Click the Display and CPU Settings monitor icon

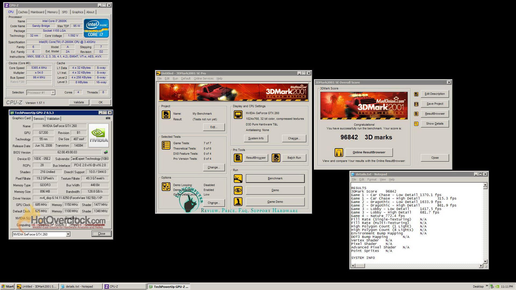coord(238,115)
